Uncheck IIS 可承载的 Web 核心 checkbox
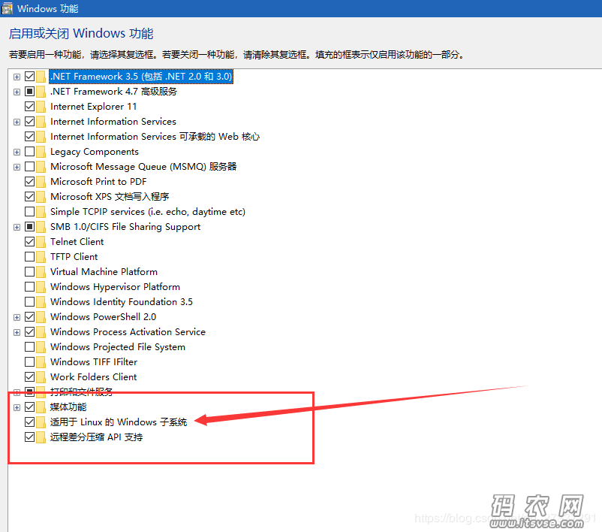Image resolution: width=602 pixels, height=532 pixels. [29, 137]
